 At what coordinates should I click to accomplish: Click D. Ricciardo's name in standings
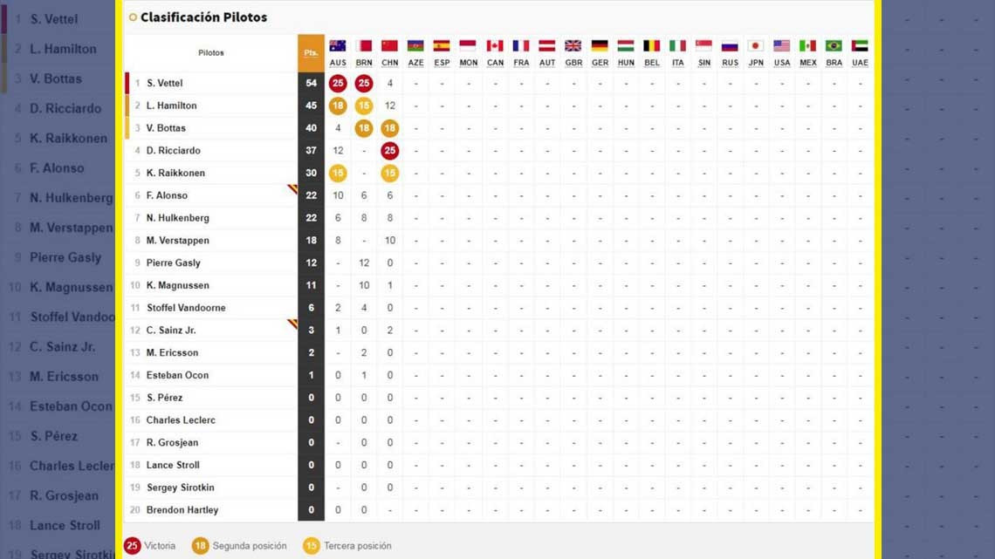[174, 151]
